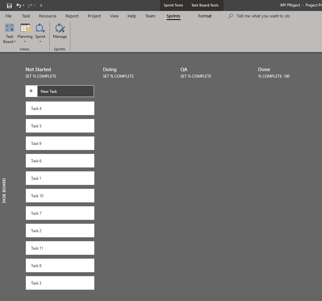Click the Planning view icon
Viewport: 322px width, 301px height.
25,28
